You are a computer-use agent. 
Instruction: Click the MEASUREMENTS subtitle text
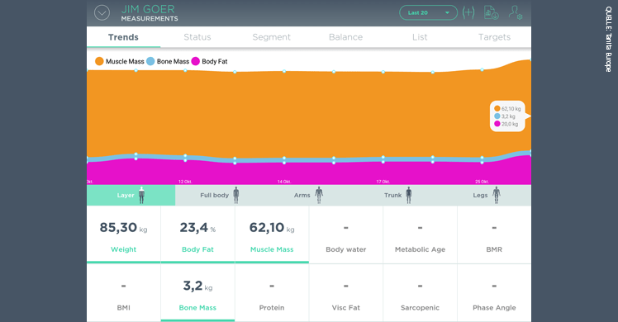point(150,18)
